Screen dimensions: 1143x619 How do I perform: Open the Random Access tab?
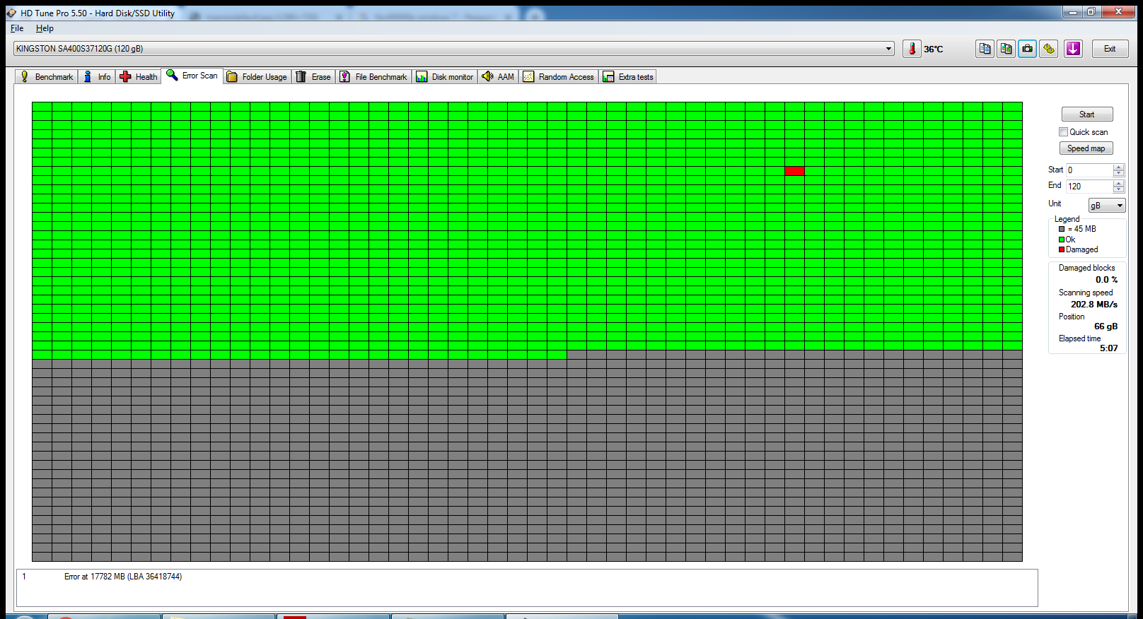click(x=559, y=77)
